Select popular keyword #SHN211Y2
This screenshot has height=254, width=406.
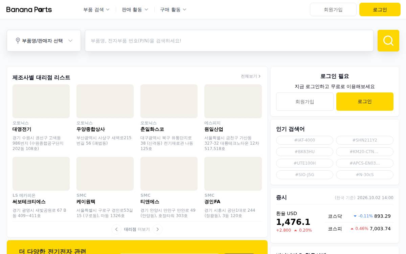tap(365, 140)
